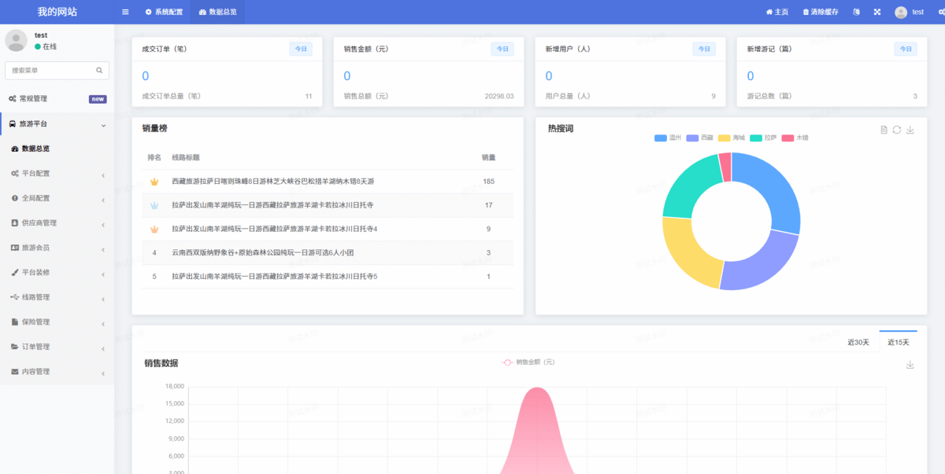Switch to the 近30天 tab

pyautogui.click(x=858, y=342)
